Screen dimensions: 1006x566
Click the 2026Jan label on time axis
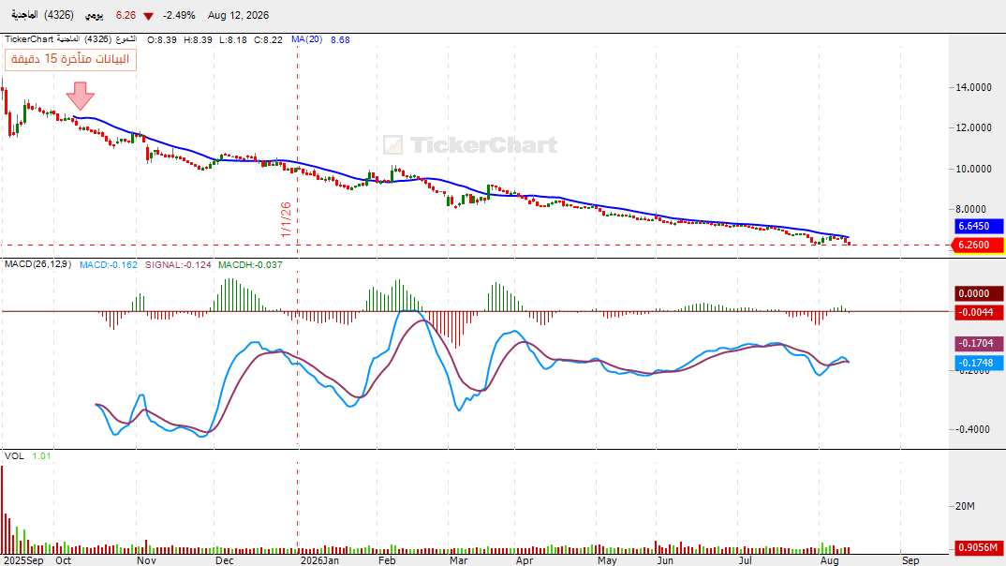pyautogui.click(x=320, y=560)
